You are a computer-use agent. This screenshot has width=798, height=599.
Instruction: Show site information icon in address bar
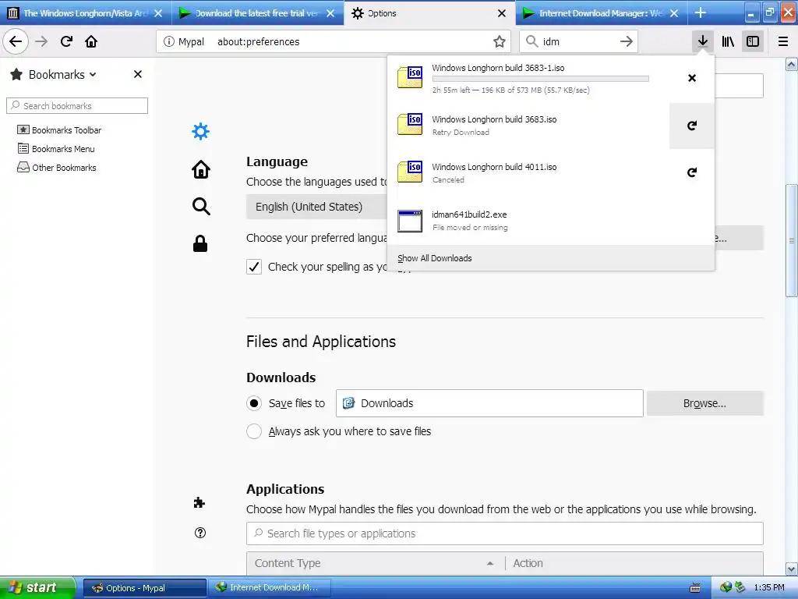pyautogui.click(x=168, y=42)
